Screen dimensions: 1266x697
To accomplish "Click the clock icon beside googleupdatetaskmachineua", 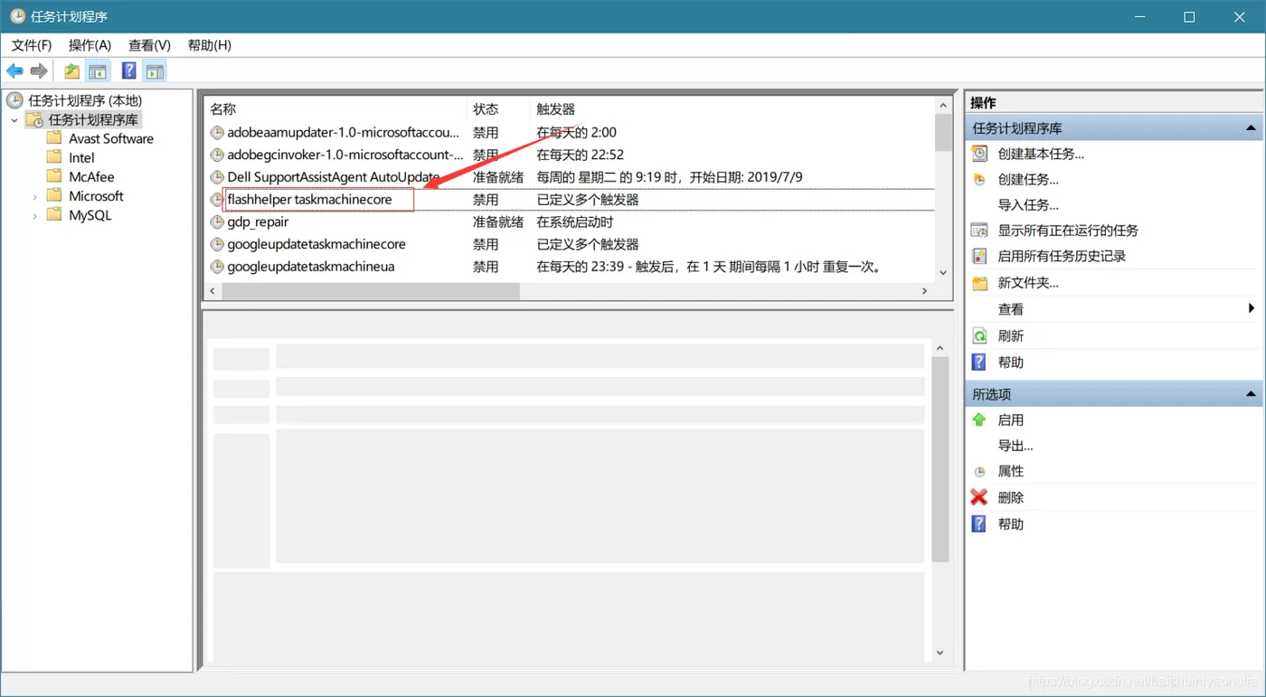I will (x=217, y=267).
